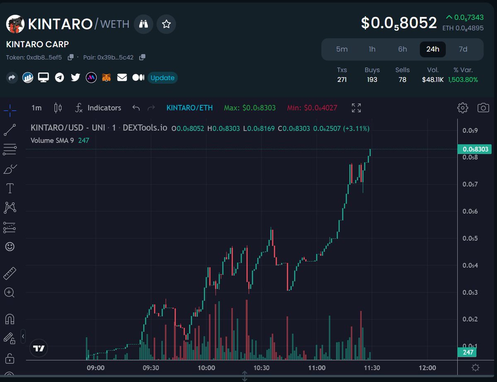Click the chart theme toggle icon
This screenshot has width=497, height=382.
click(475, 367)
